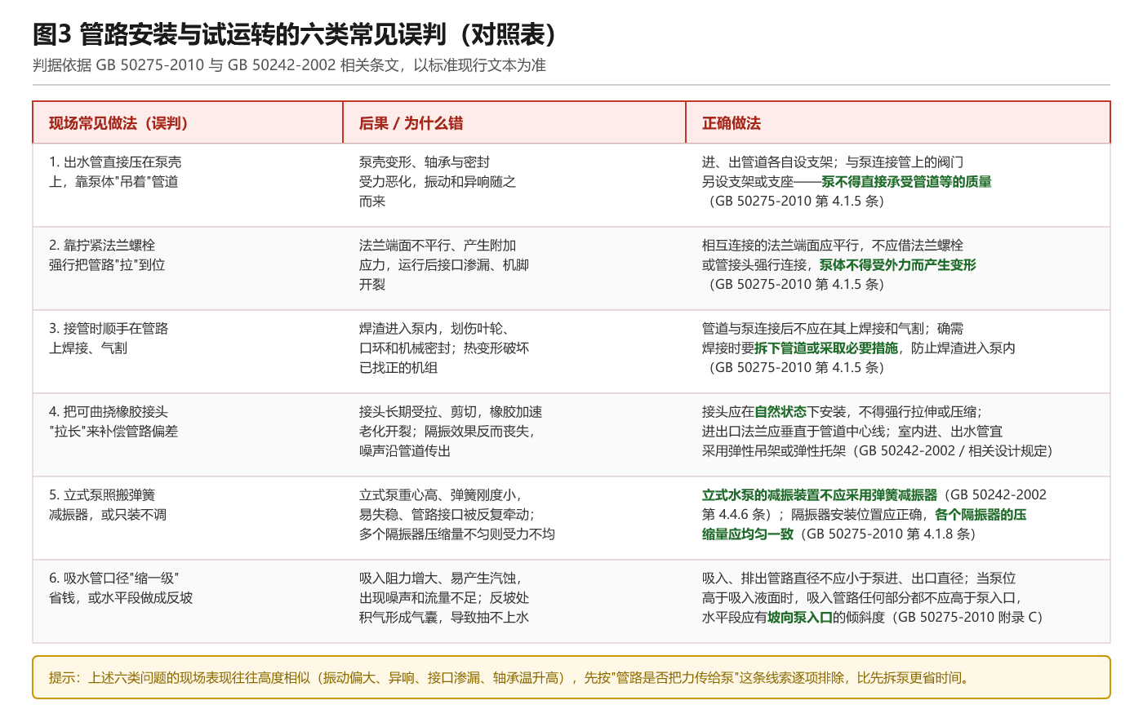
Task: Click cell '法兰端面不平行、产生附加应力'
Action: [514, 268]
